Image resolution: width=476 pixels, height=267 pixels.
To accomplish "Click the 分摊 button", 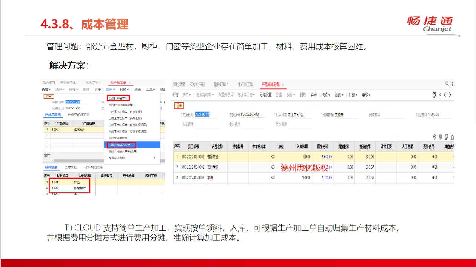I will [279, 95].
